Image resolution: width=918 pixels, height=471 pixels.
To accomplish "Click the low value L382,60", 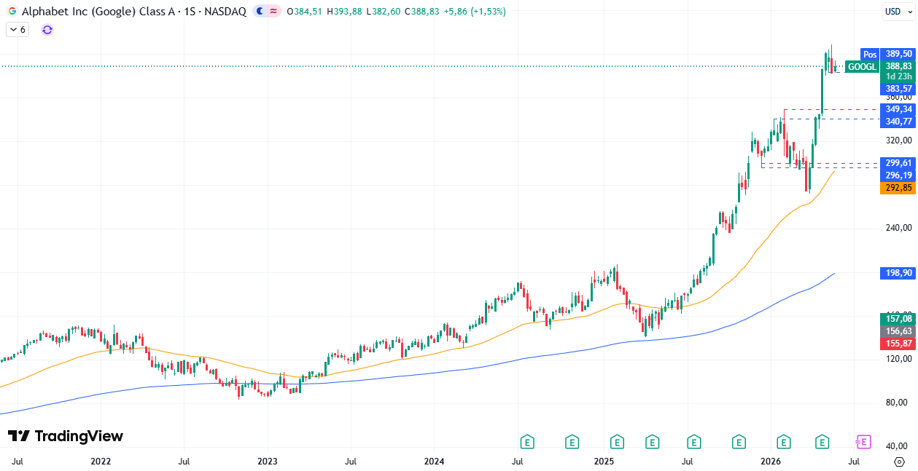I will (x=383, y=12).
